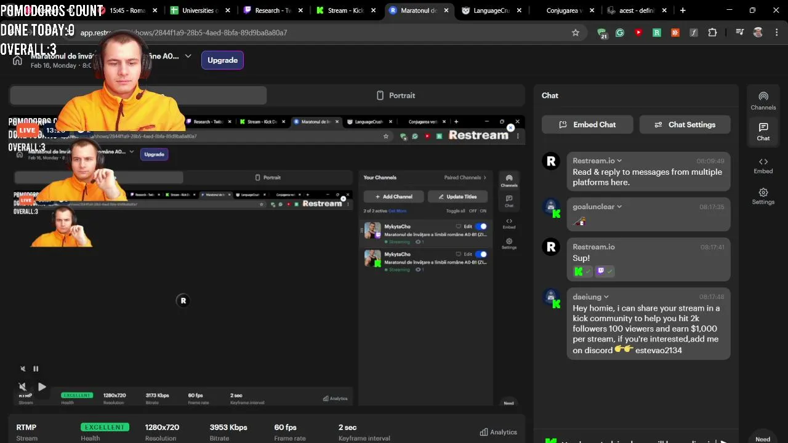This screenshot has width=788, height=443.
Task: Open stream Analytics
Action: [498, 432]
